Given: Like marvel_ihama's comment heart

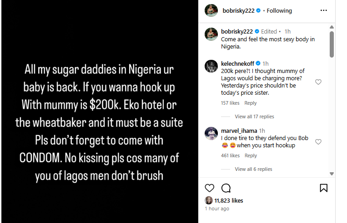Looking at the screenshot, I should coord(318,142).
